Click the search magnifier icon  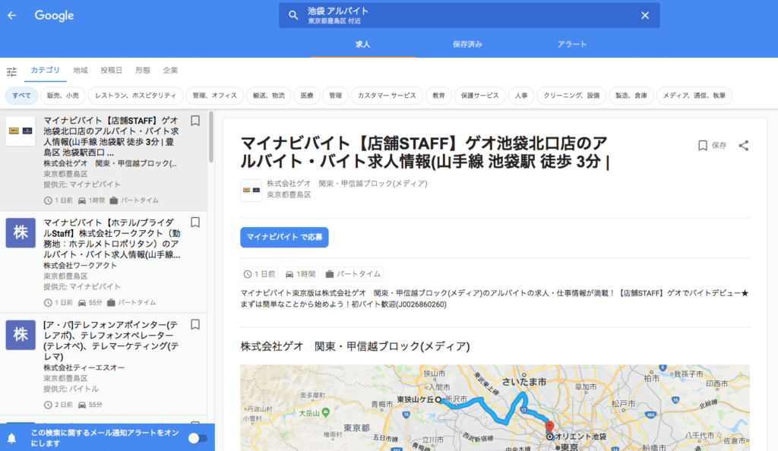(x=293, y=15)
